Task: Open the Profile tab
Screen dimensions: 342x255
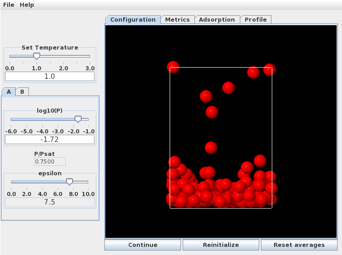Action: pyautogui.click(x=256, y=20)
